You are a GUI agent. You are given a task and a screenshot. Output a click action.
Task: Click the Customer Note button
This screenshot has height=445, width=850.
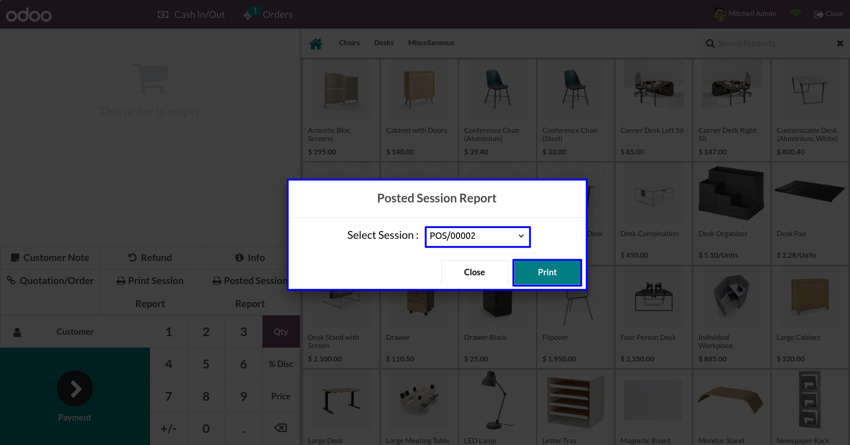coord(50,258)
